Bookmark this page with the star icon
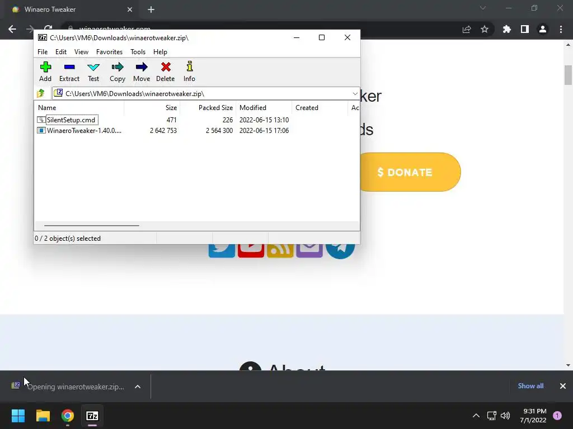 point(485,29)
